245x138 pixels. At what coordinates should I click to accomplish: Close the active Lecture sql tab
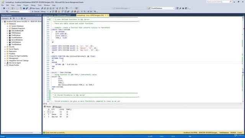[x=108, y=15]
